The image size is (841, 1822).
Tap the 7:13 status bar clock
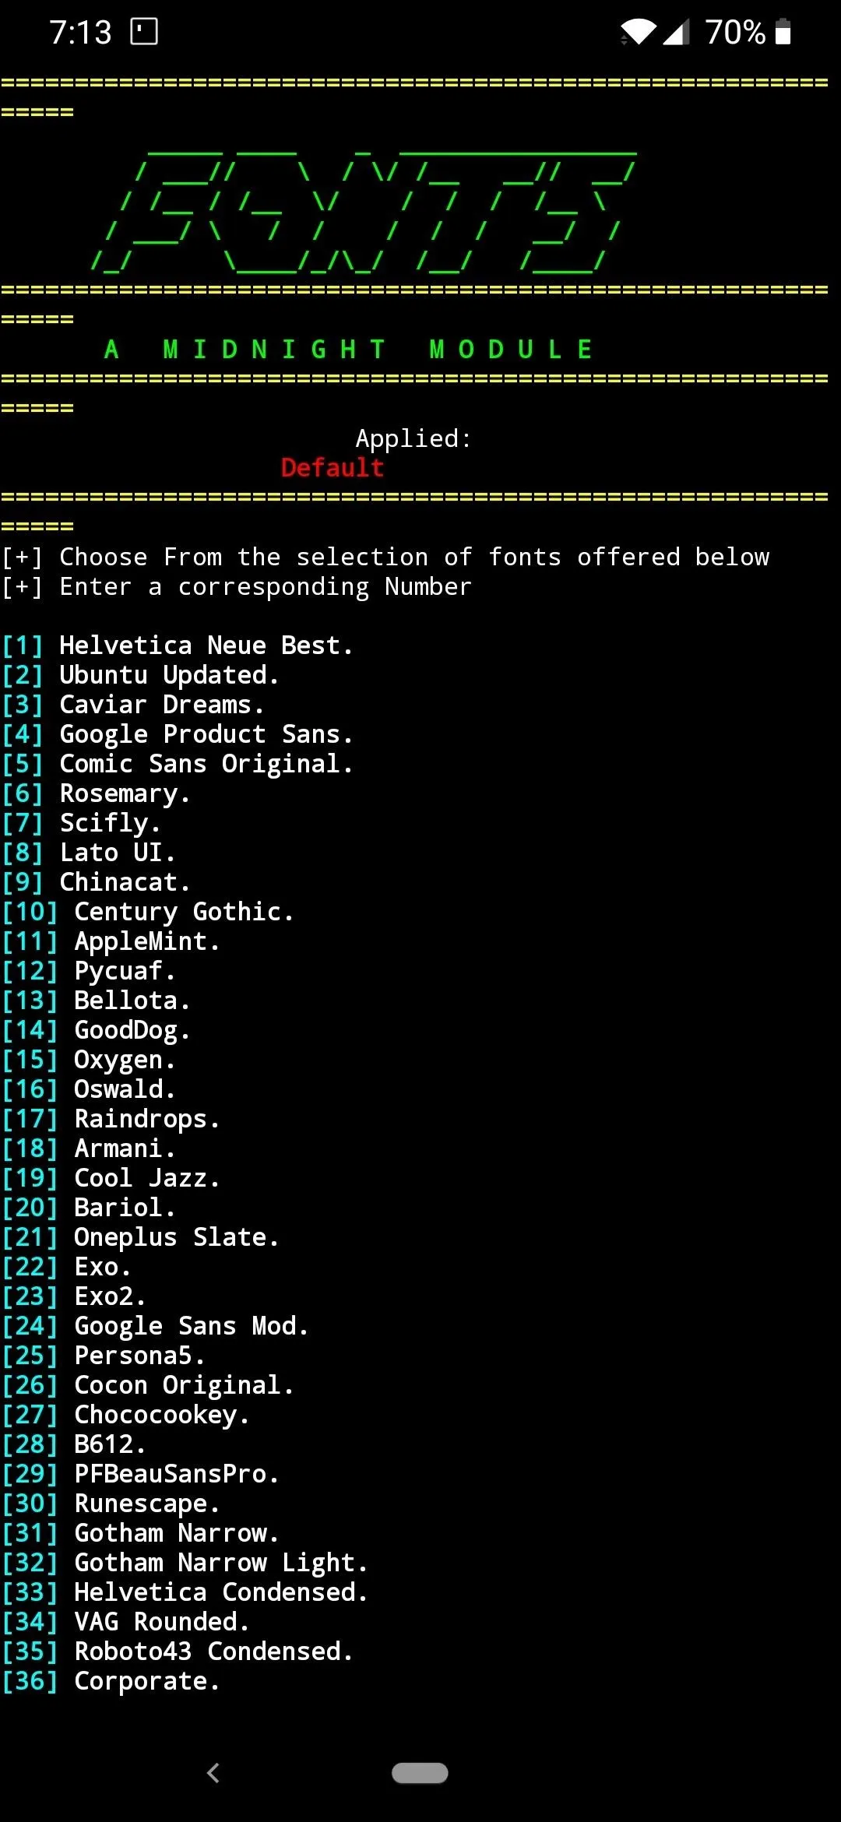point(80,33)
